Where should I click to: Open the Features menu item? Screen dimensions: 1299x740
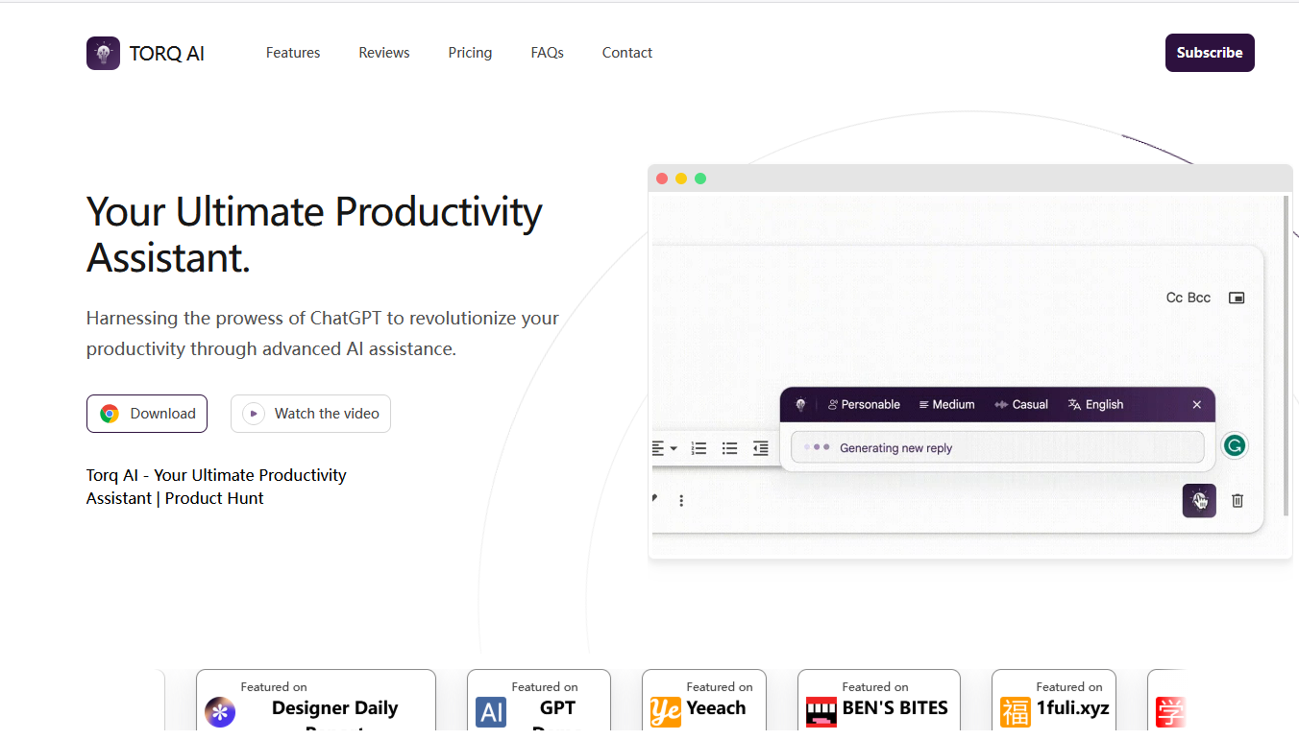pos(293,53)
